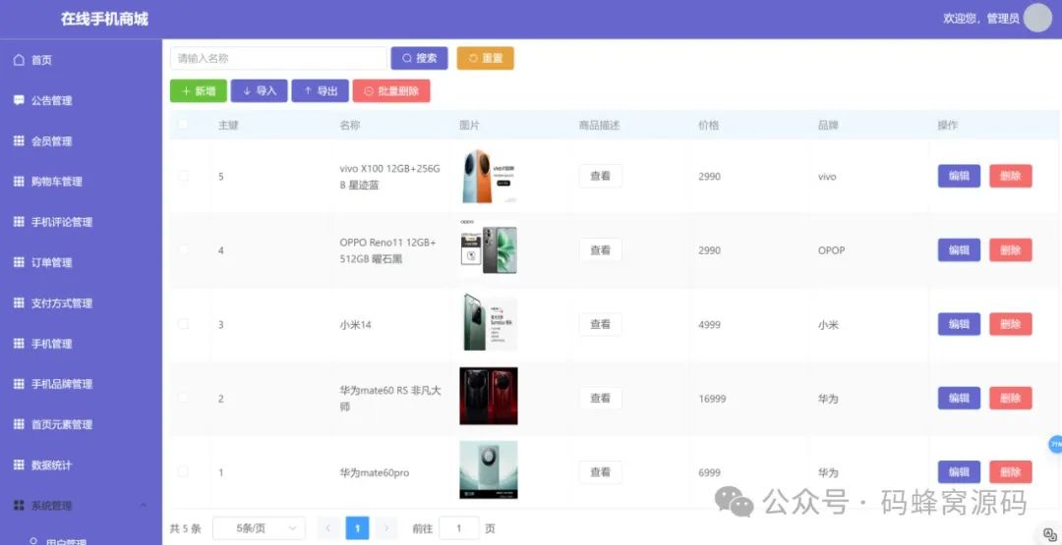Check the vivo X100 row checkbox
Viewport: 1062px width, 545px height.
(x=183, y=176)
